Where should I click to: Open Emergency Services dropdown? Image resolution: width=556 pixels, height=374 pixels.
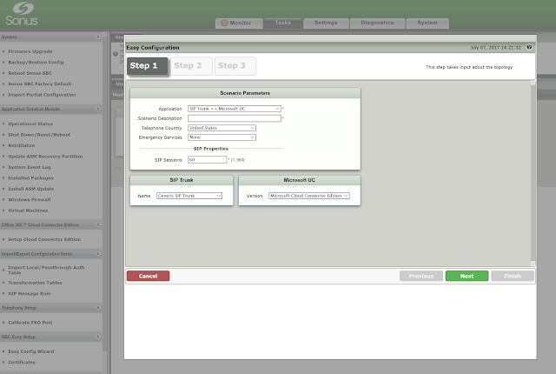222,137
